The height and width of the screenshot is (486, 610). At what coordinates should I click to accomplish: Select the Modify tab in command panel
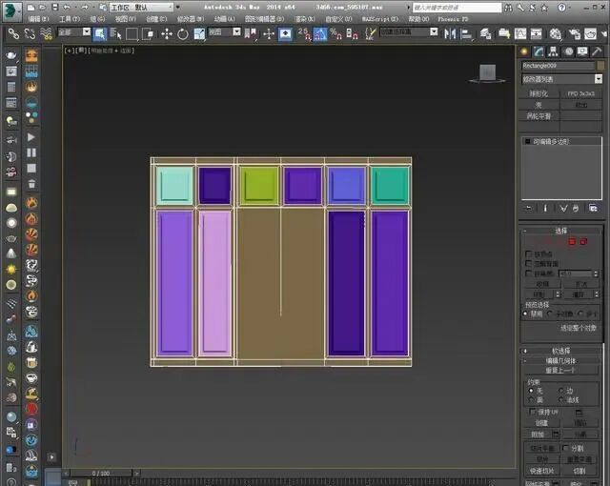pyautogui.click(x=540, y=51)
